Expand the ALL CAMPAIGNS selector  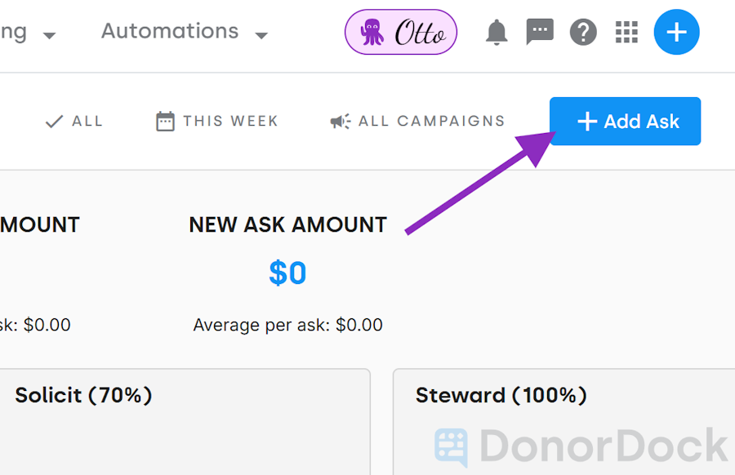click(x=416, y=121)
